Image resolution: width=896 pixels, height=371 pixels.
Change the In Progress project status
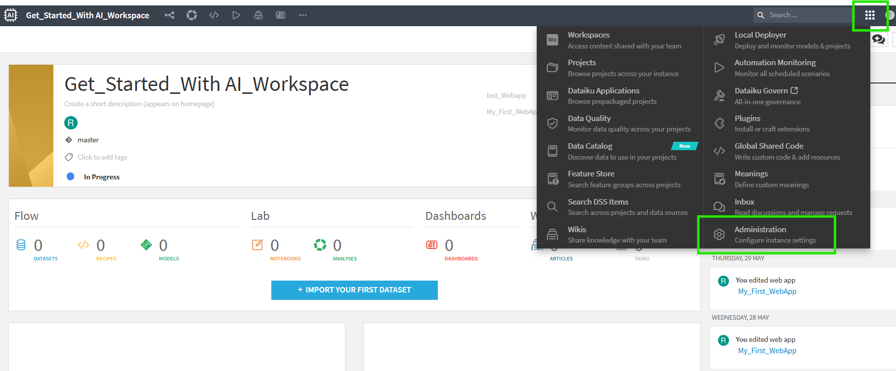pos(101,177)
